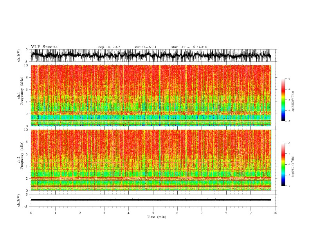Click the "5" volt tick of ch.1(V)
The image size is (310, 239).
pyautogui.click(x=27, y=50)
